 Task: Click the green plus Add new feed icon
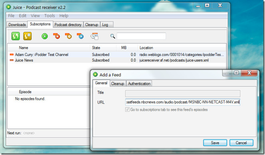click(x=45, y=36)
